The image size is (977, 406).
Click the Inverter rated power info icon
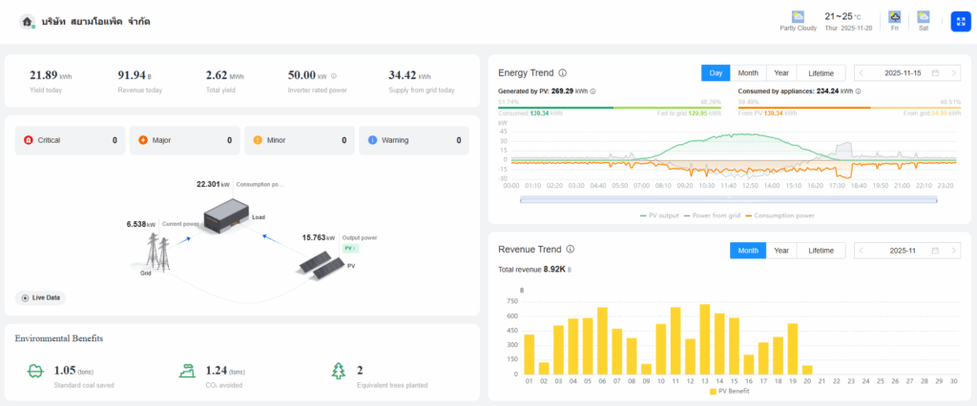coord(333,75)
